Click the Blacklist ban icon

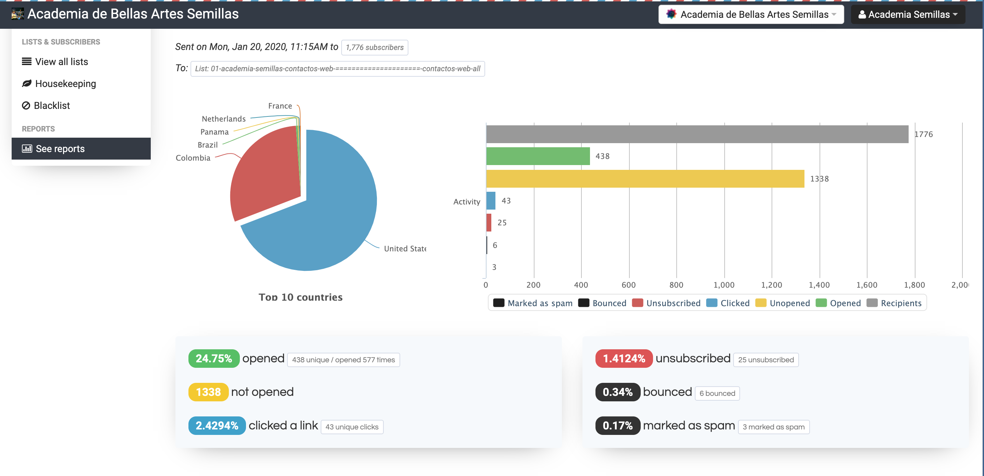26,105
